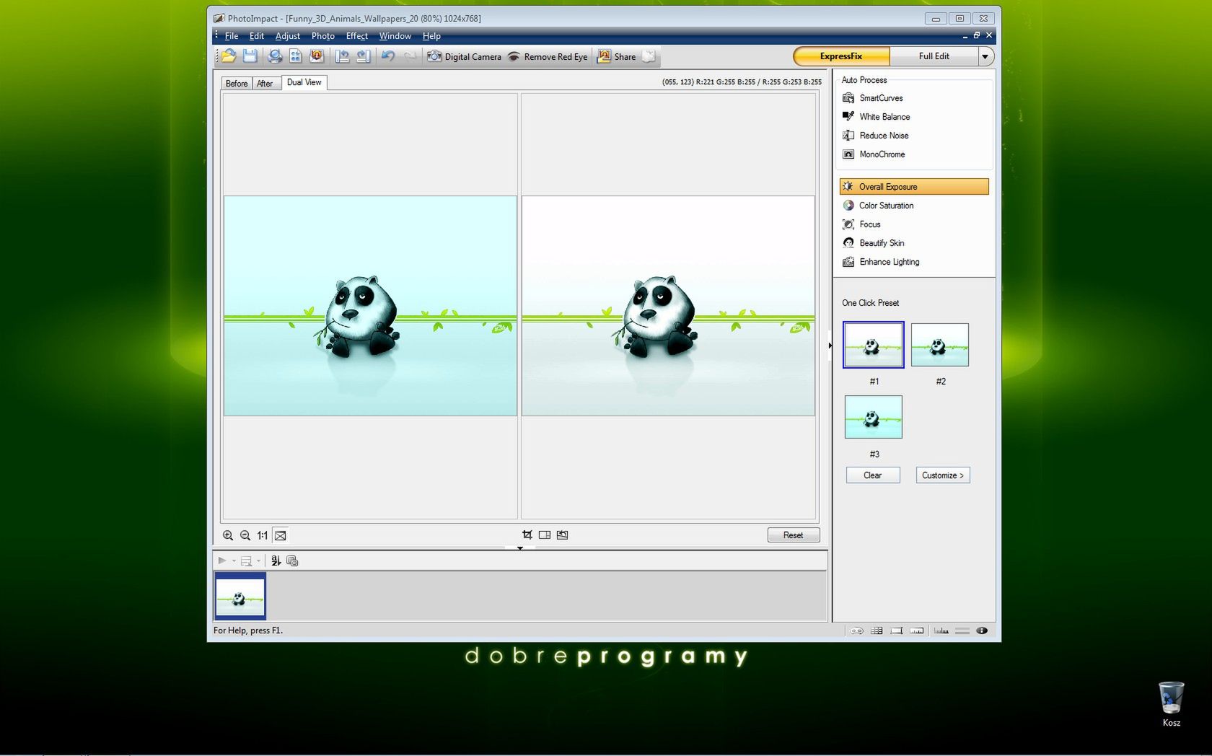Open the Edit menu
This screenshot has width=1212, height=756.
pos(257,36)
